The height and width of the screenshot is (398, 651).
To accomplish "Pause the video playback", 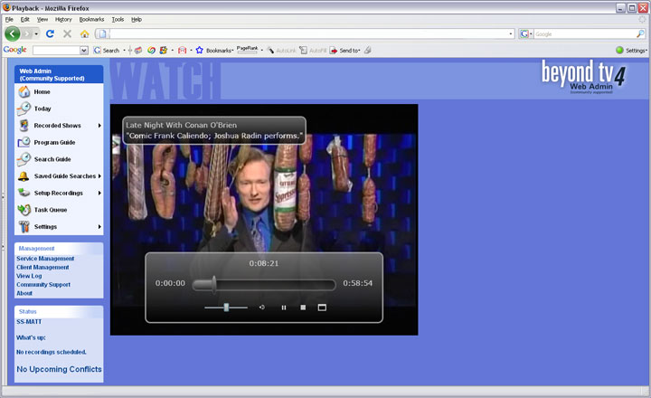I will 284,308.
